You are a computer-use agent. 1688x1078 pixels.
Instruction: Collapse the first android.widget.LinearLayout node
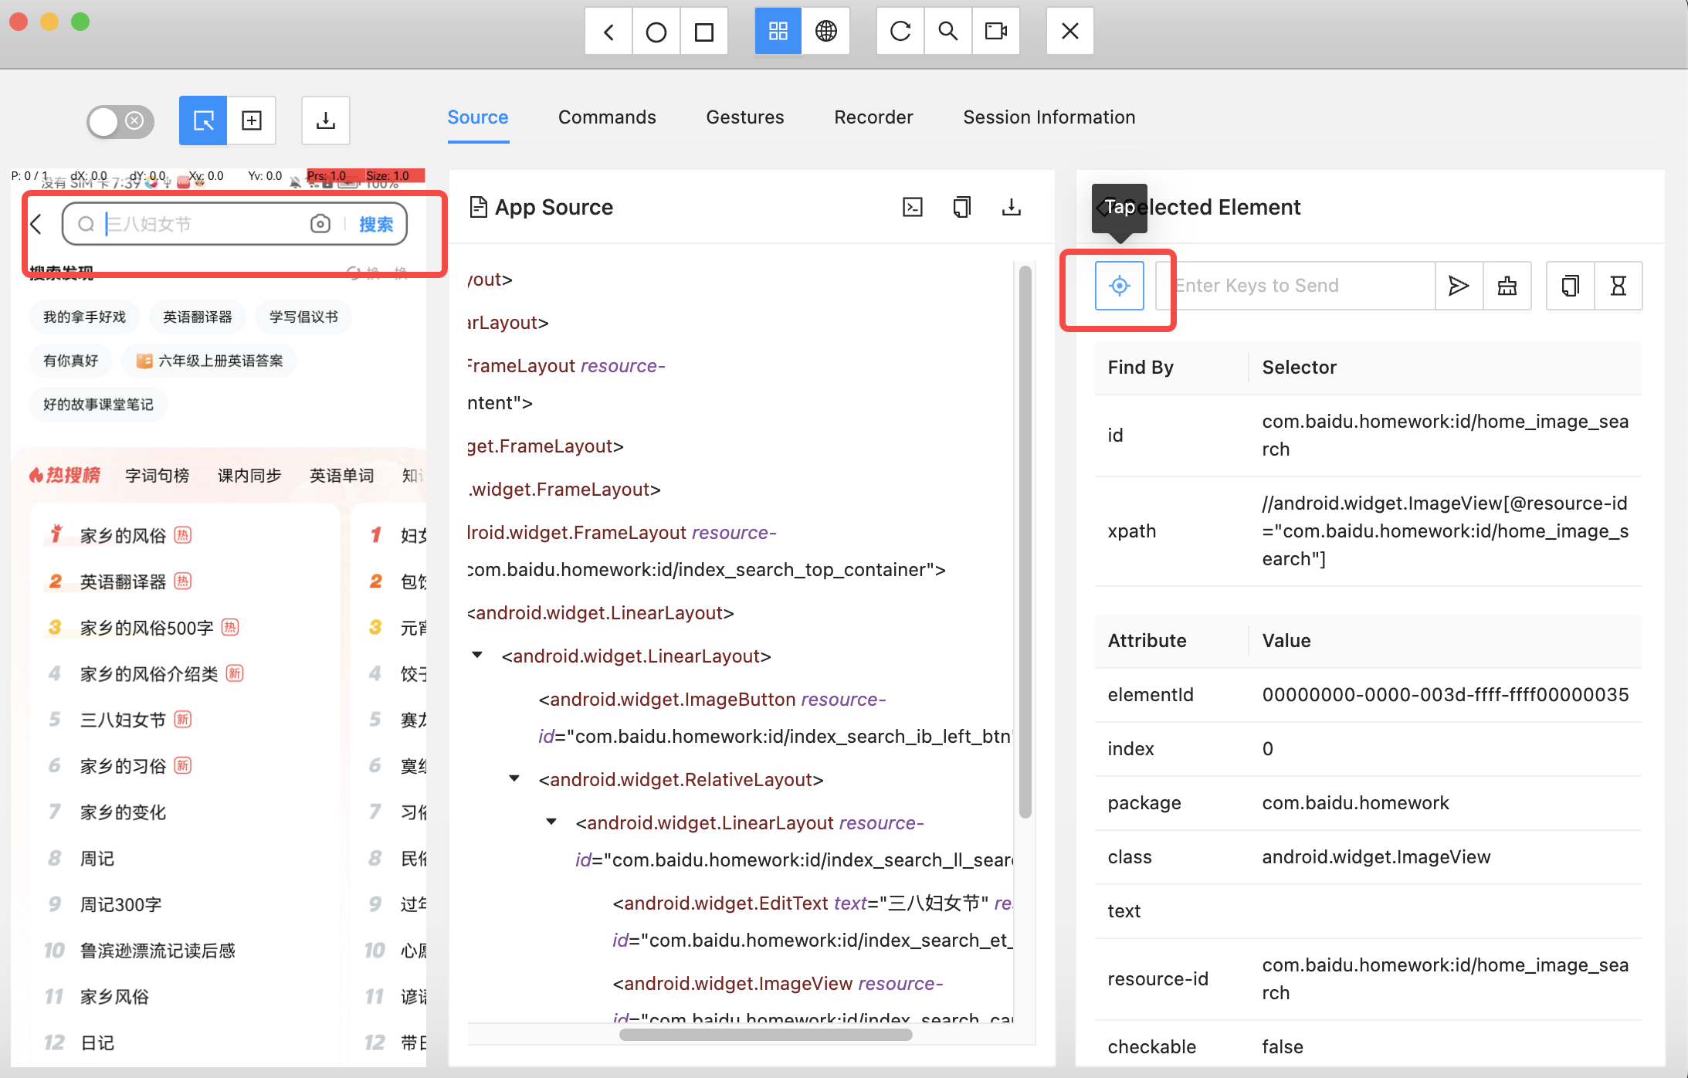coord(476,655)
